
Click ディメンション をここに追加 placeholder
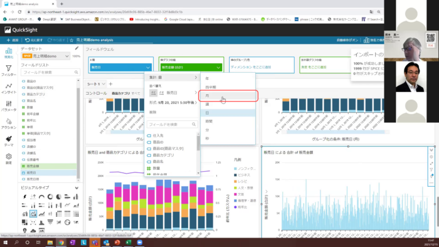(x=251, y=67)
